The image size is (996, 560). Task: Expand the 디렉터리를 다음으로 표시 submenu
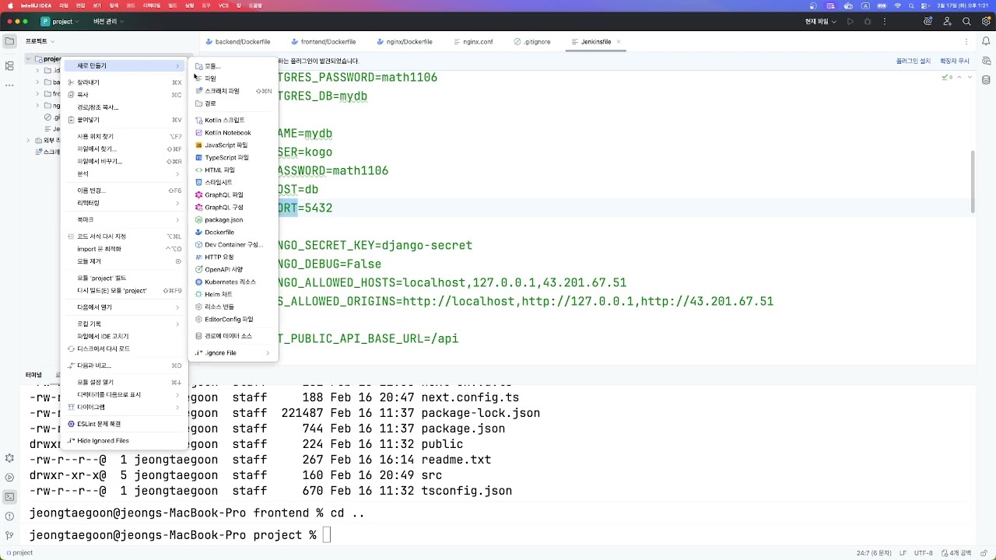tap(124, 394)
